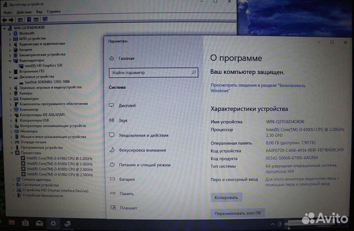Select Контроллеры запоминающих устройств item
Screen dimensions: 354x231
coord(53,126)
